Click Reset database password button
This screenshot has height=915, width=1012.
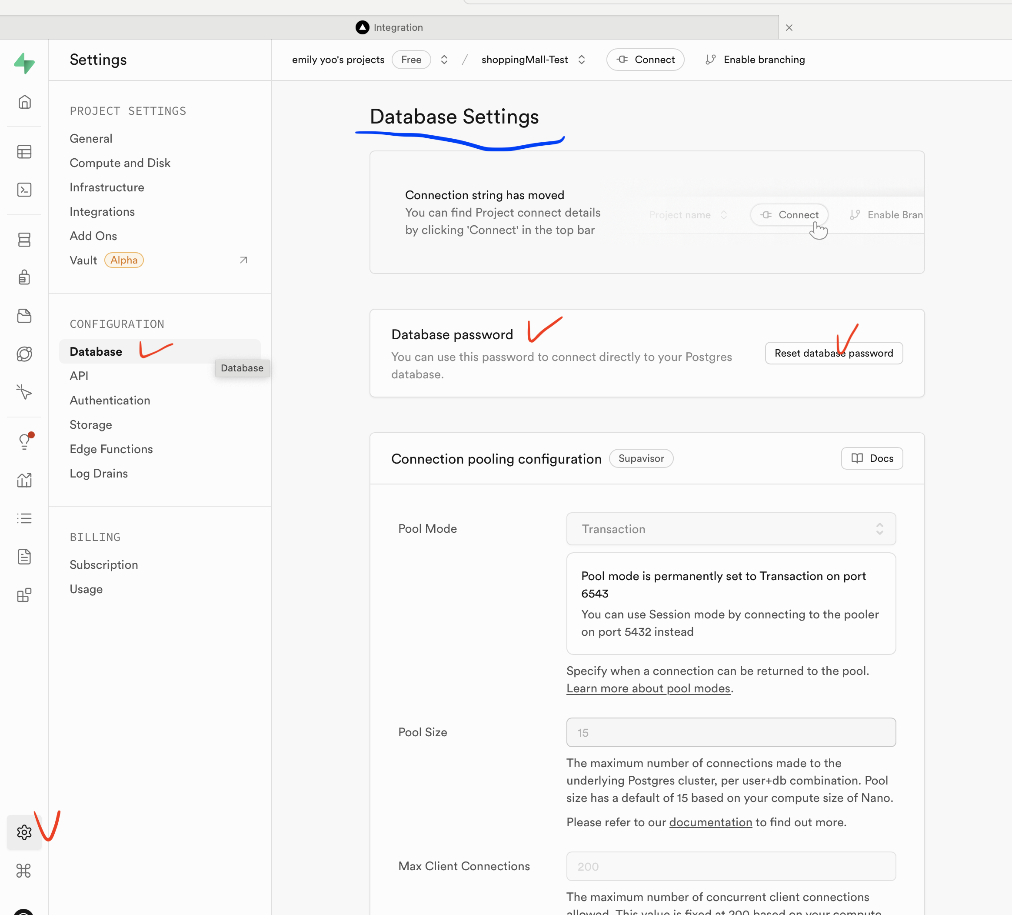click(833, 353)
